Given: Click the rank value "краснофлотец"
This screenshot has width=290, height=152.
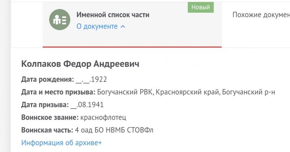Looking at the screenshot, I should 103,118.
